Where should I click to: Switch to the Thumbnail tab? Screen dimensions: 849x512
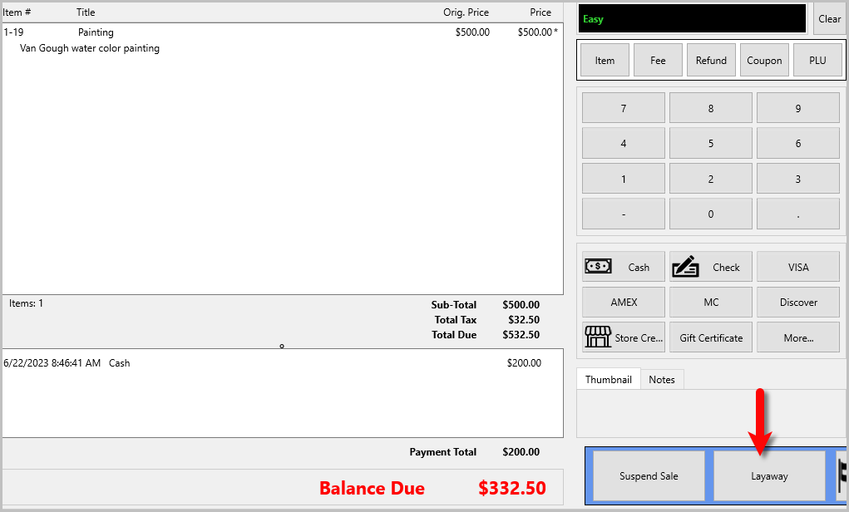608,379
